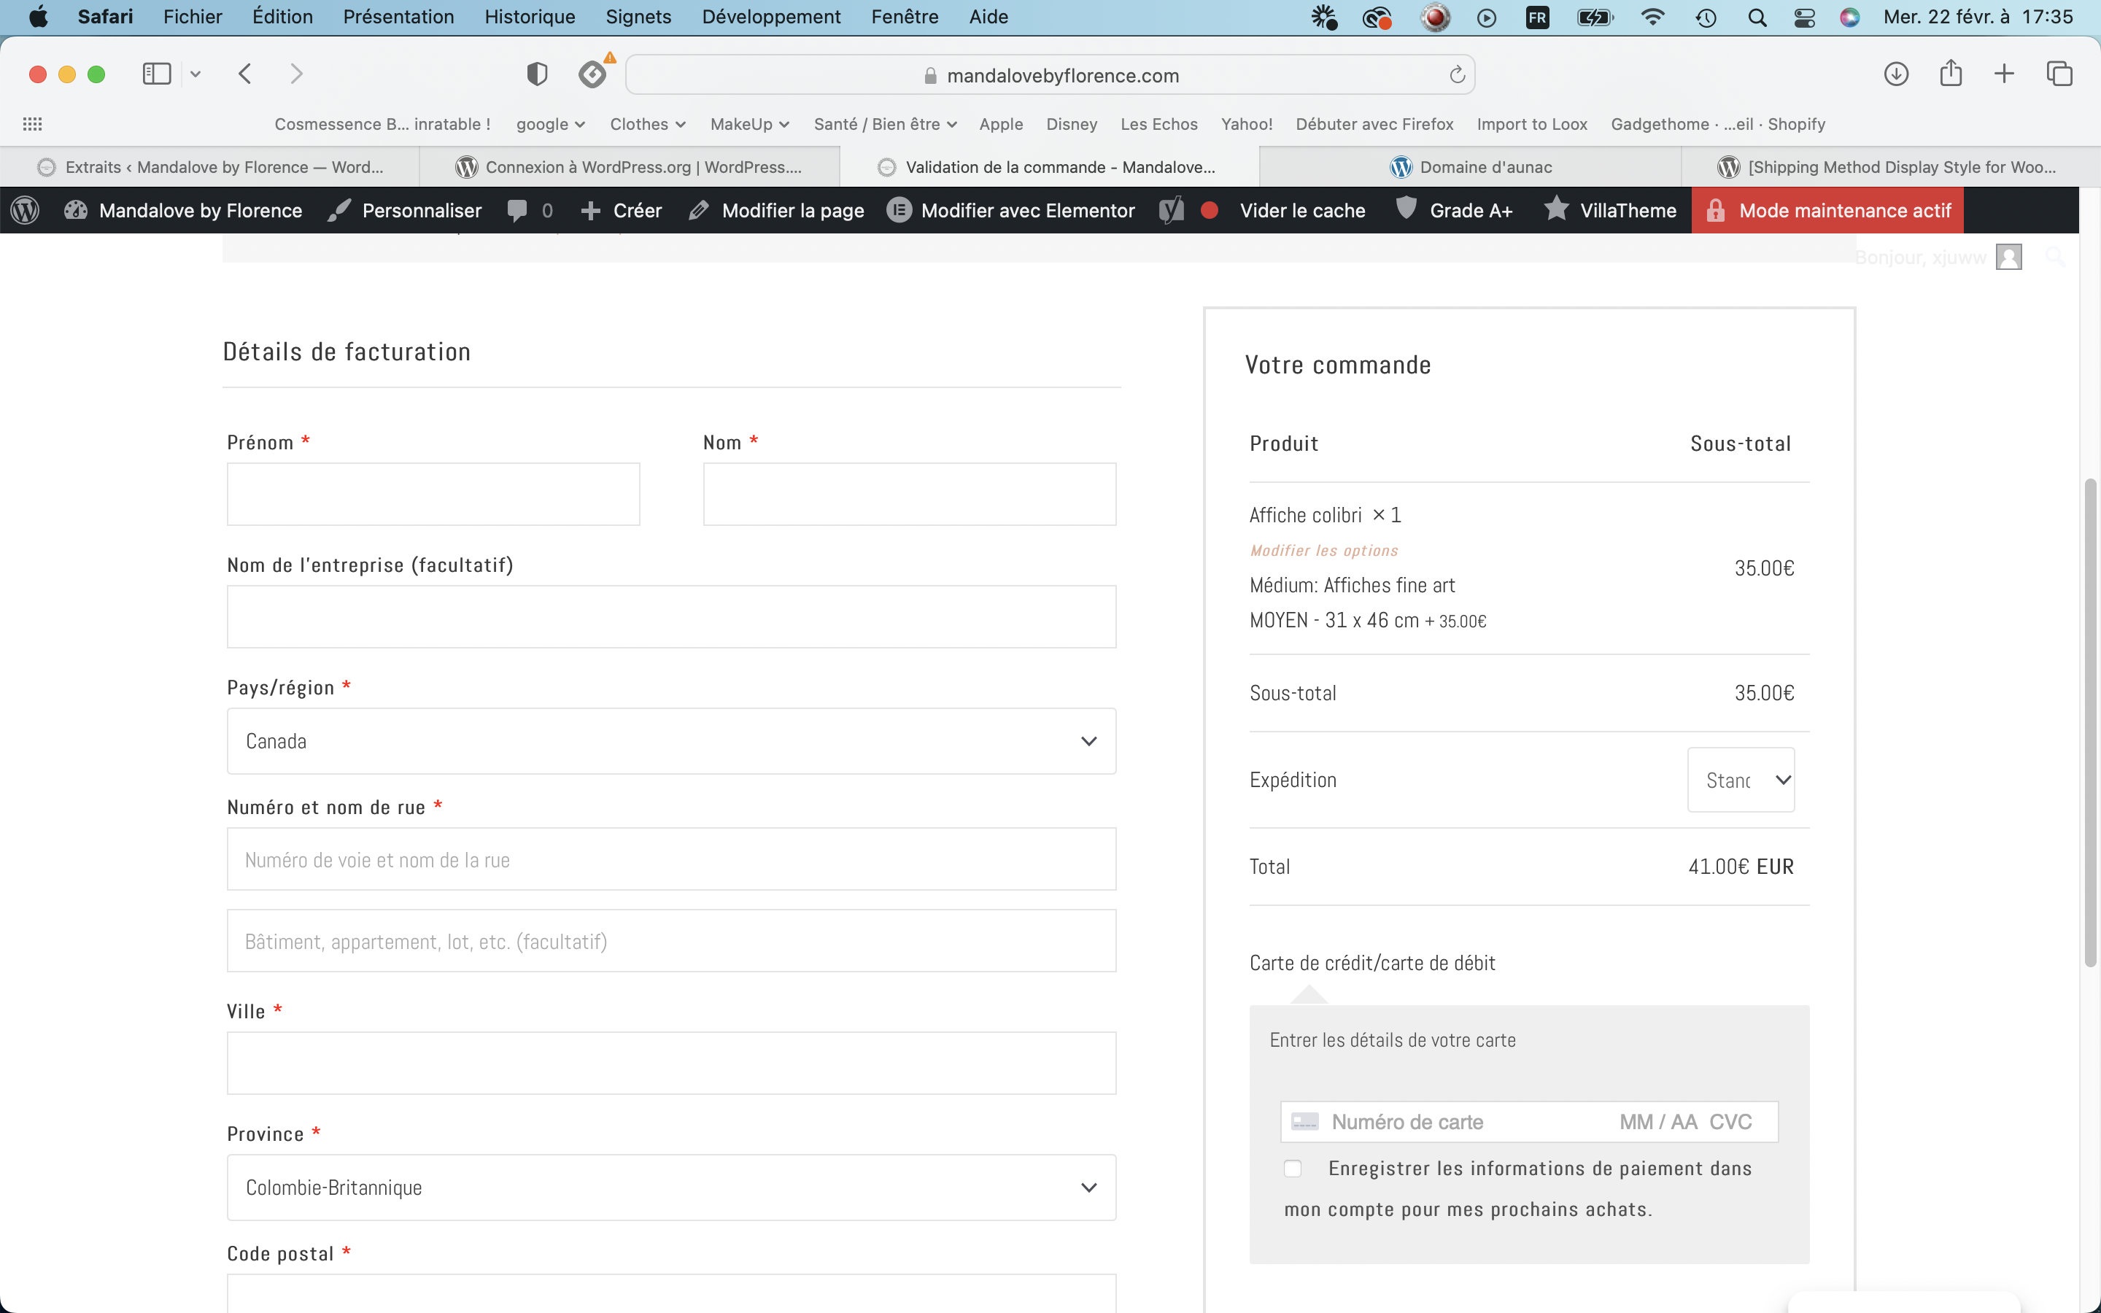The width and height of the screenshot is (2101, 1313).
Task: Expand the Province Colombie-Britannique dropdown
Action: pyautogui.click(x=670, y=1187)
